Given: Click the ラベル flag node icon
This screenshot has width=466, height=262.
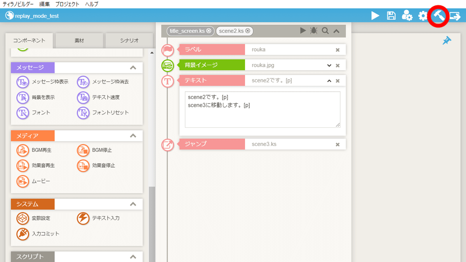Looking at the screenshot, I should tap(167, 50).
